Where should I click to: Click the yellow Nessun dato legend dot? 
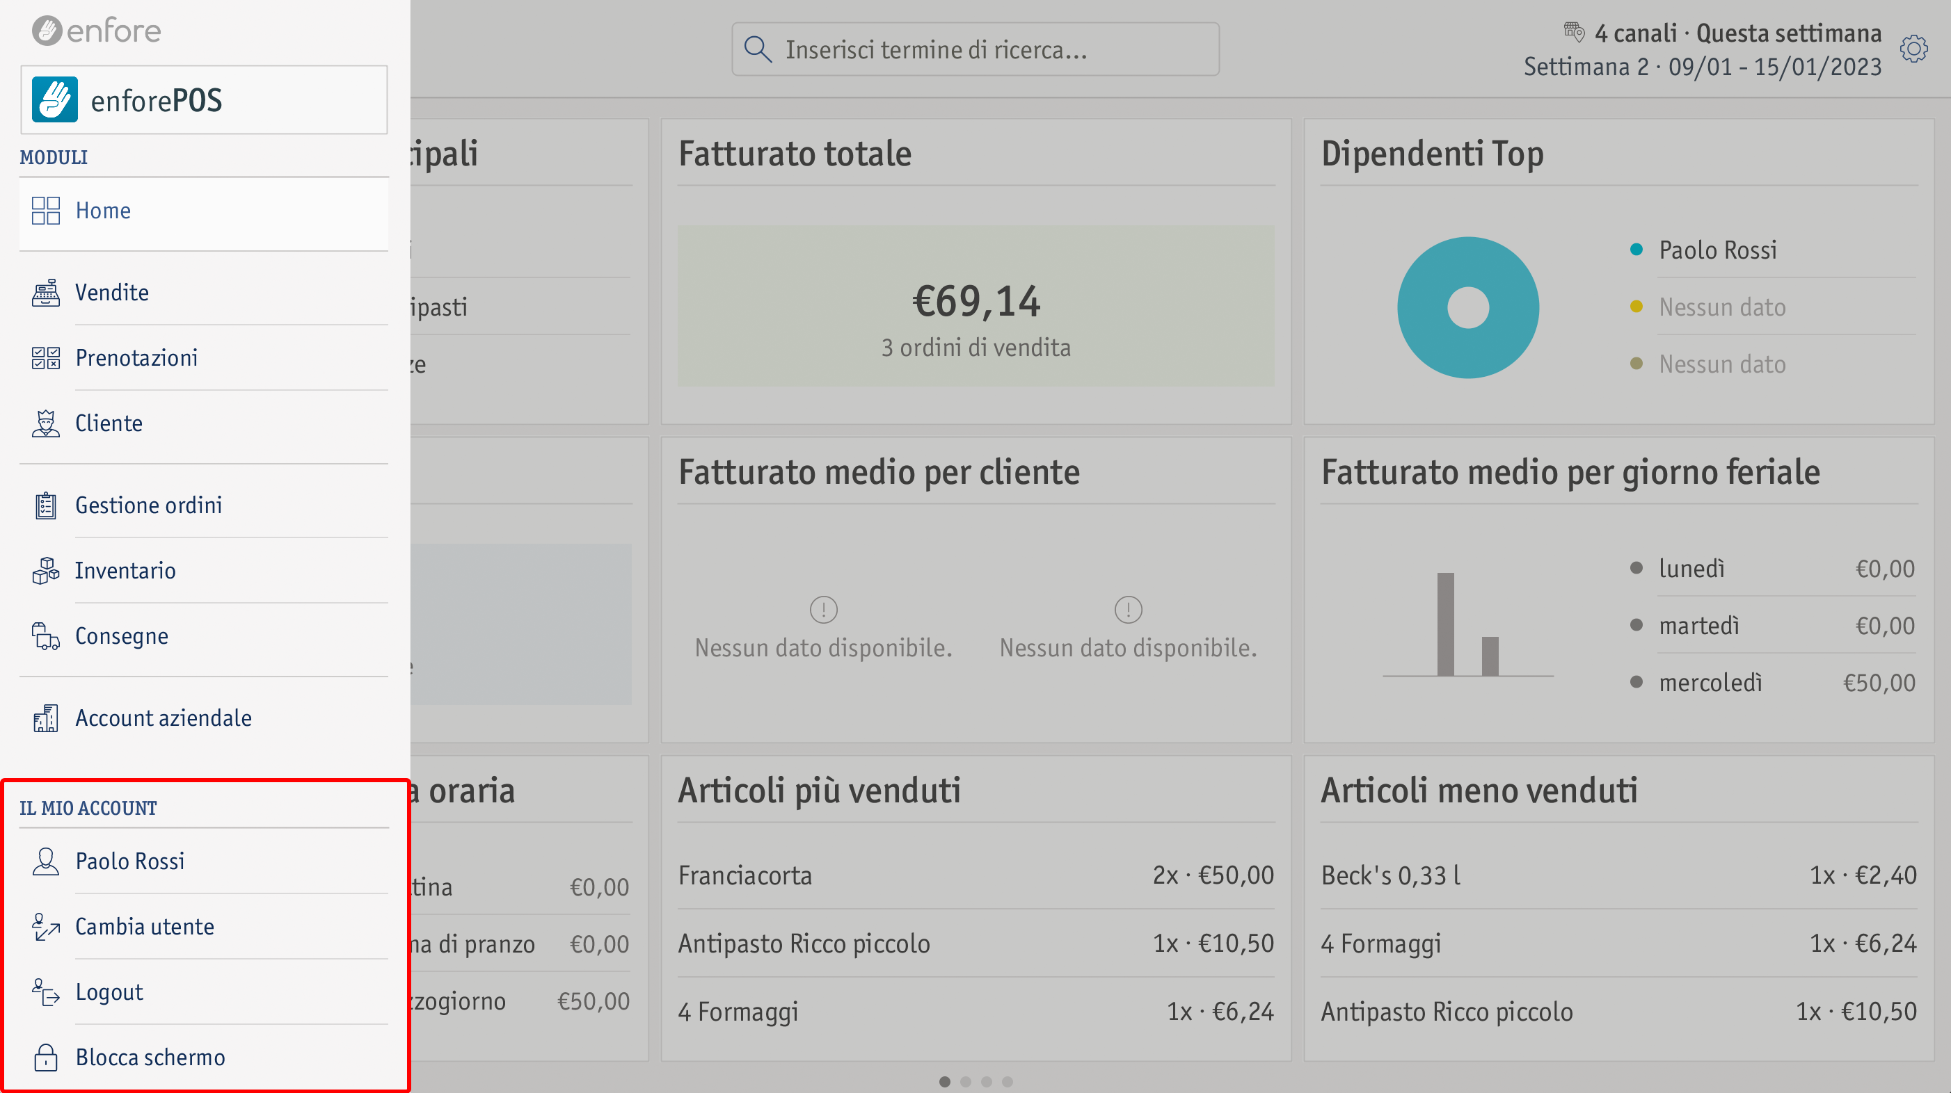coord(1636,307)
